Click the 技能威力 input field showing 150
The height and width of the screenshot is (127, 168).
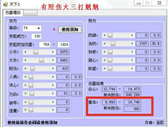click(x=36, y=36)
